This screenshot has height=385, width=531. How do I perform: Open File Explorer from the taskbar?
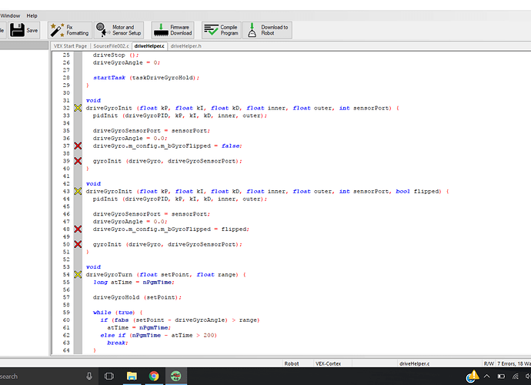132,376
